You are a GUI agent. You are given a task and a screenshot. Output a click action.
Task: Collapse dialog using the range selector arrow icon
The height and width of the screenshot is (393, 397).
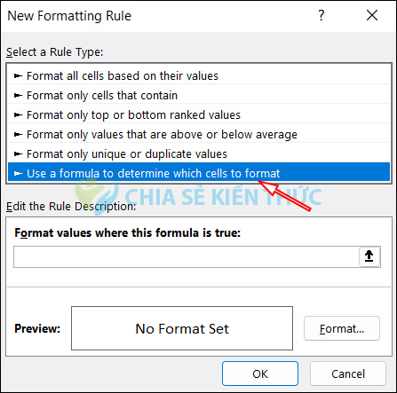(369, 256)
